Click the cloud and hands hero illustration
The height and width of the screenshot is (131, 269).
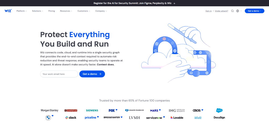tap(178, 53)
